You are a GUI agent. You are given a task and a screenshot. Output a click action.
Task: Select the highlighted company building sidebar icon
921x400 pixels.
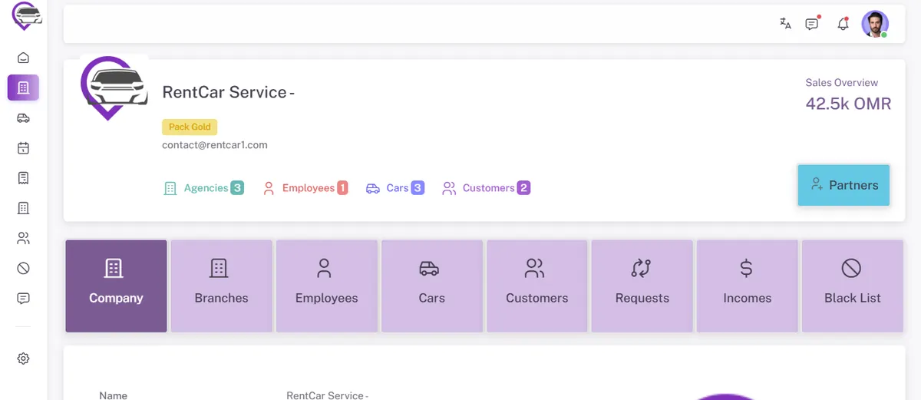pyautogui.click(x=23, y=88)
